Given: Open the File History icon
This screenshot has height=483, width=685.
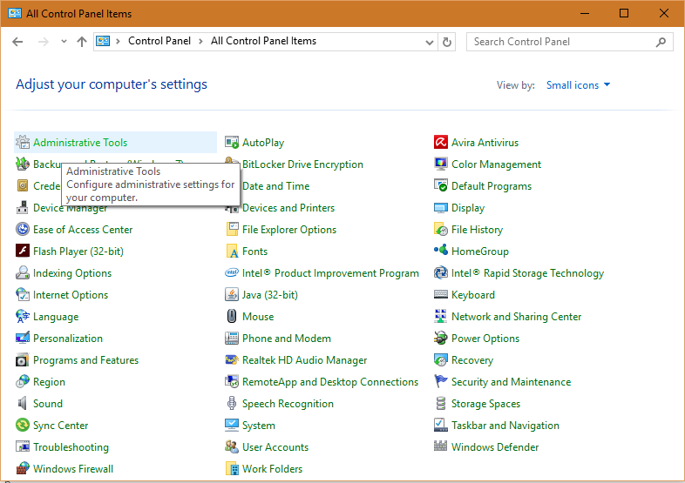Looking at the screenshot, I should [x=441, y=230].
